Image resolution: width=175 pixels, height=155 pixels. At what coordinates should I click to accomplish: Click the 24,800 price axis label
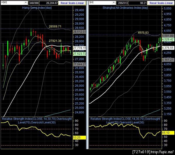[x=79, y=112]
